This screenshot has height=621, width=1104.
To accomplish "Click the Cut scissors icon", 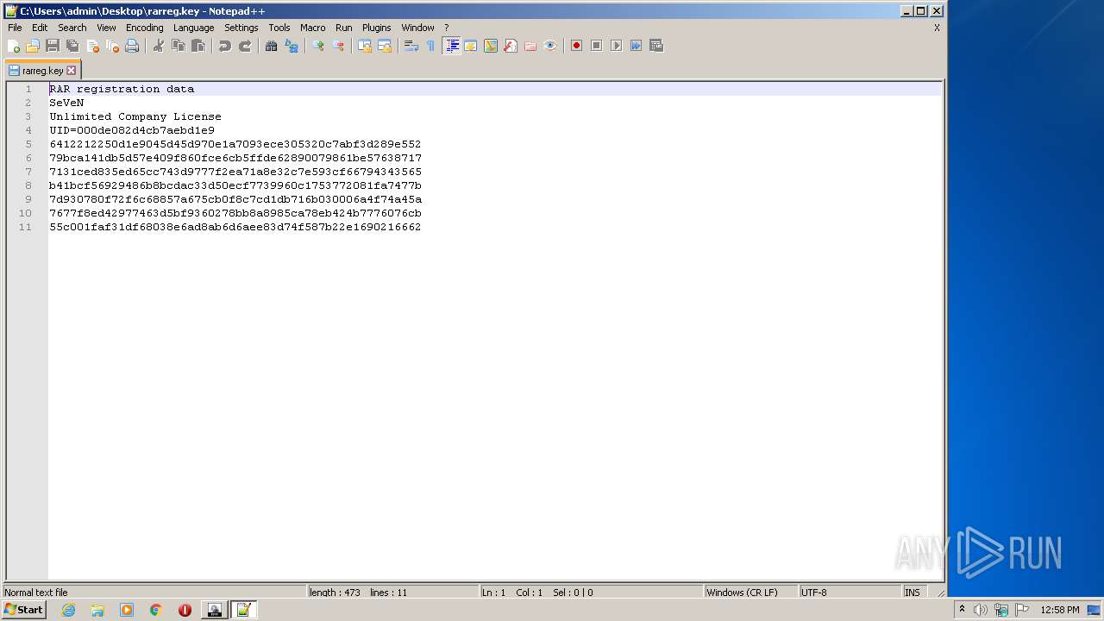I will click(159, 46).
